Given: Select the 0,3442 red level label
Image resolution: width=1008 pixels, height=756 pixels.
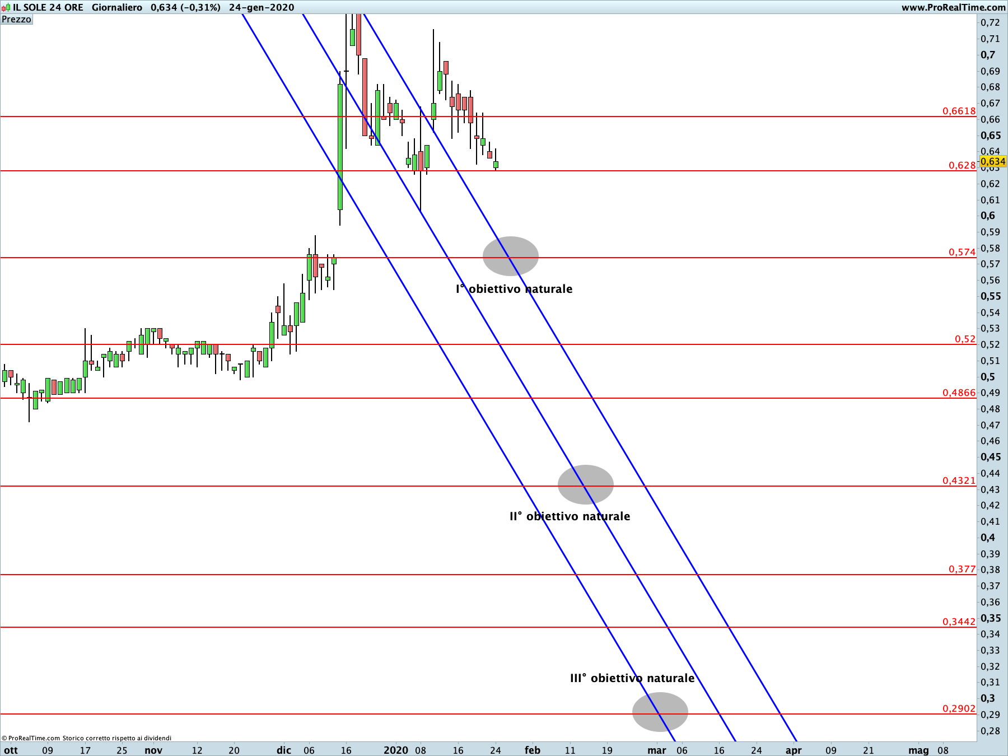Looking at the screenshot, I should (959, 622).
